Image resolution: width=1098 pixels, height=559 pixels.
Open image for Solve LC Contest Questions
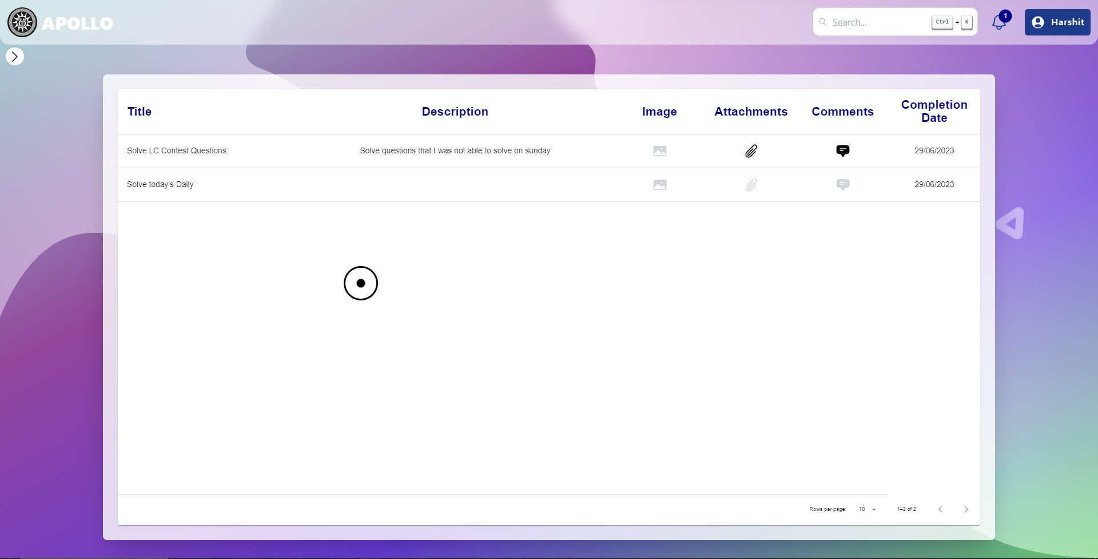[x=659, y=151]
